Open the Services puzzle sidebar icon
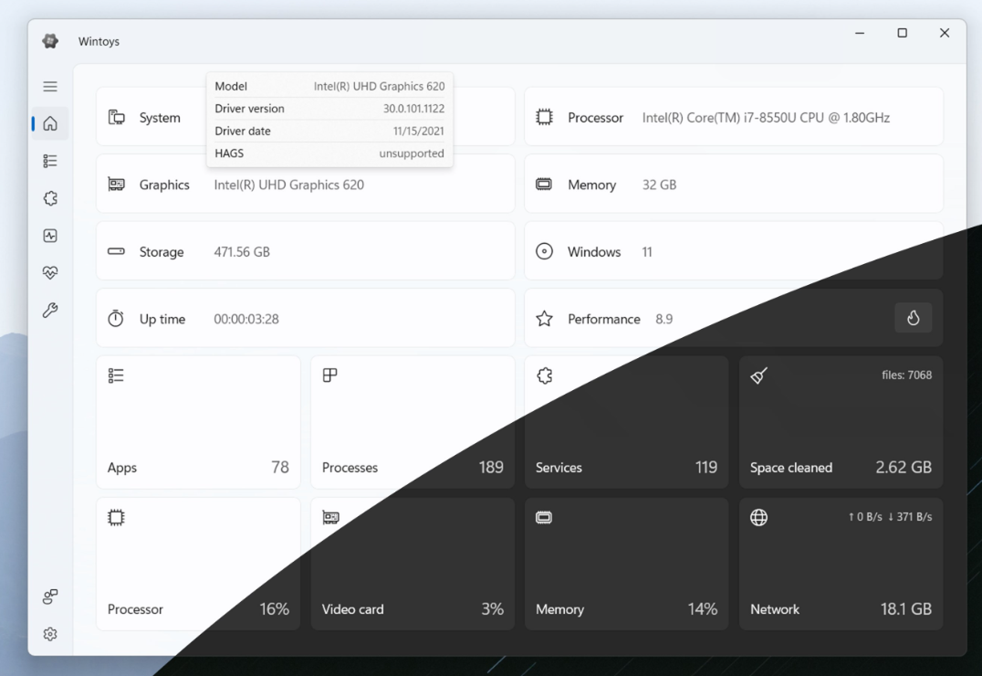982x676 pixels. [50, 198]
